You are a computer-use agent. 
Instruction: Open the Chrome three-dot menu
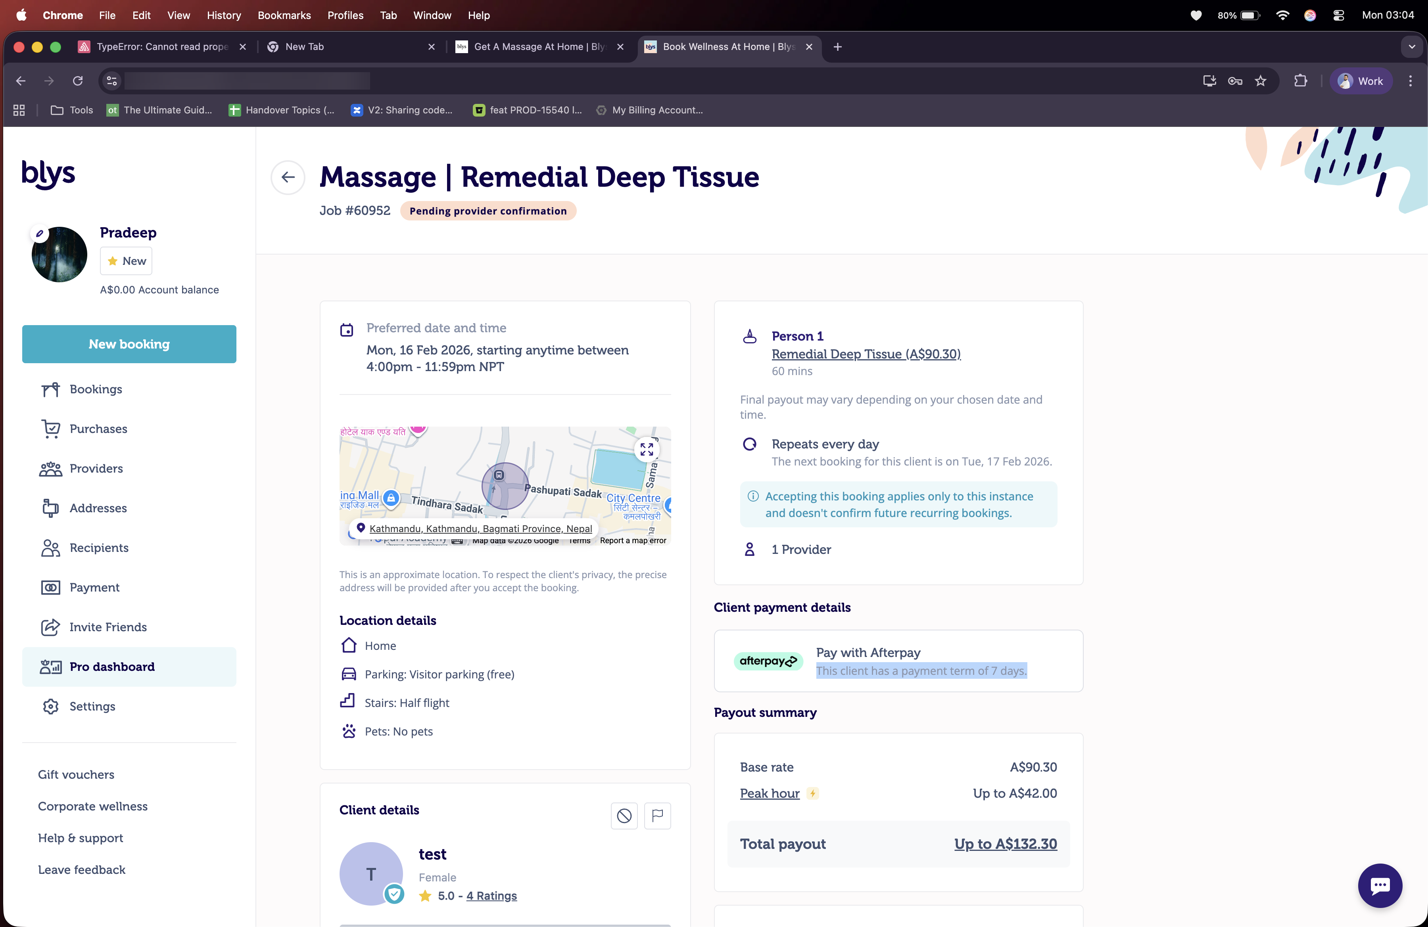[1410, 81]
